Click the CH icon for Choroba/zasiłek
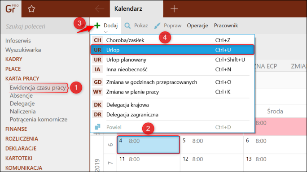The height and width of the screenshot is (172, 307). (x=97, y=40)
